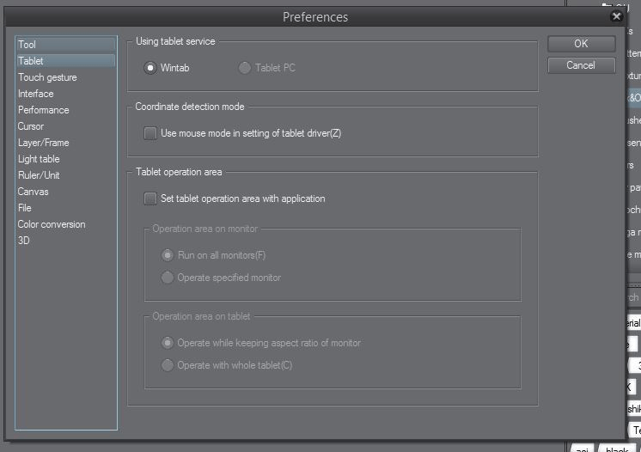Switch to the 3D preferences category
This screenshot has height=452, width=641.
24,241
